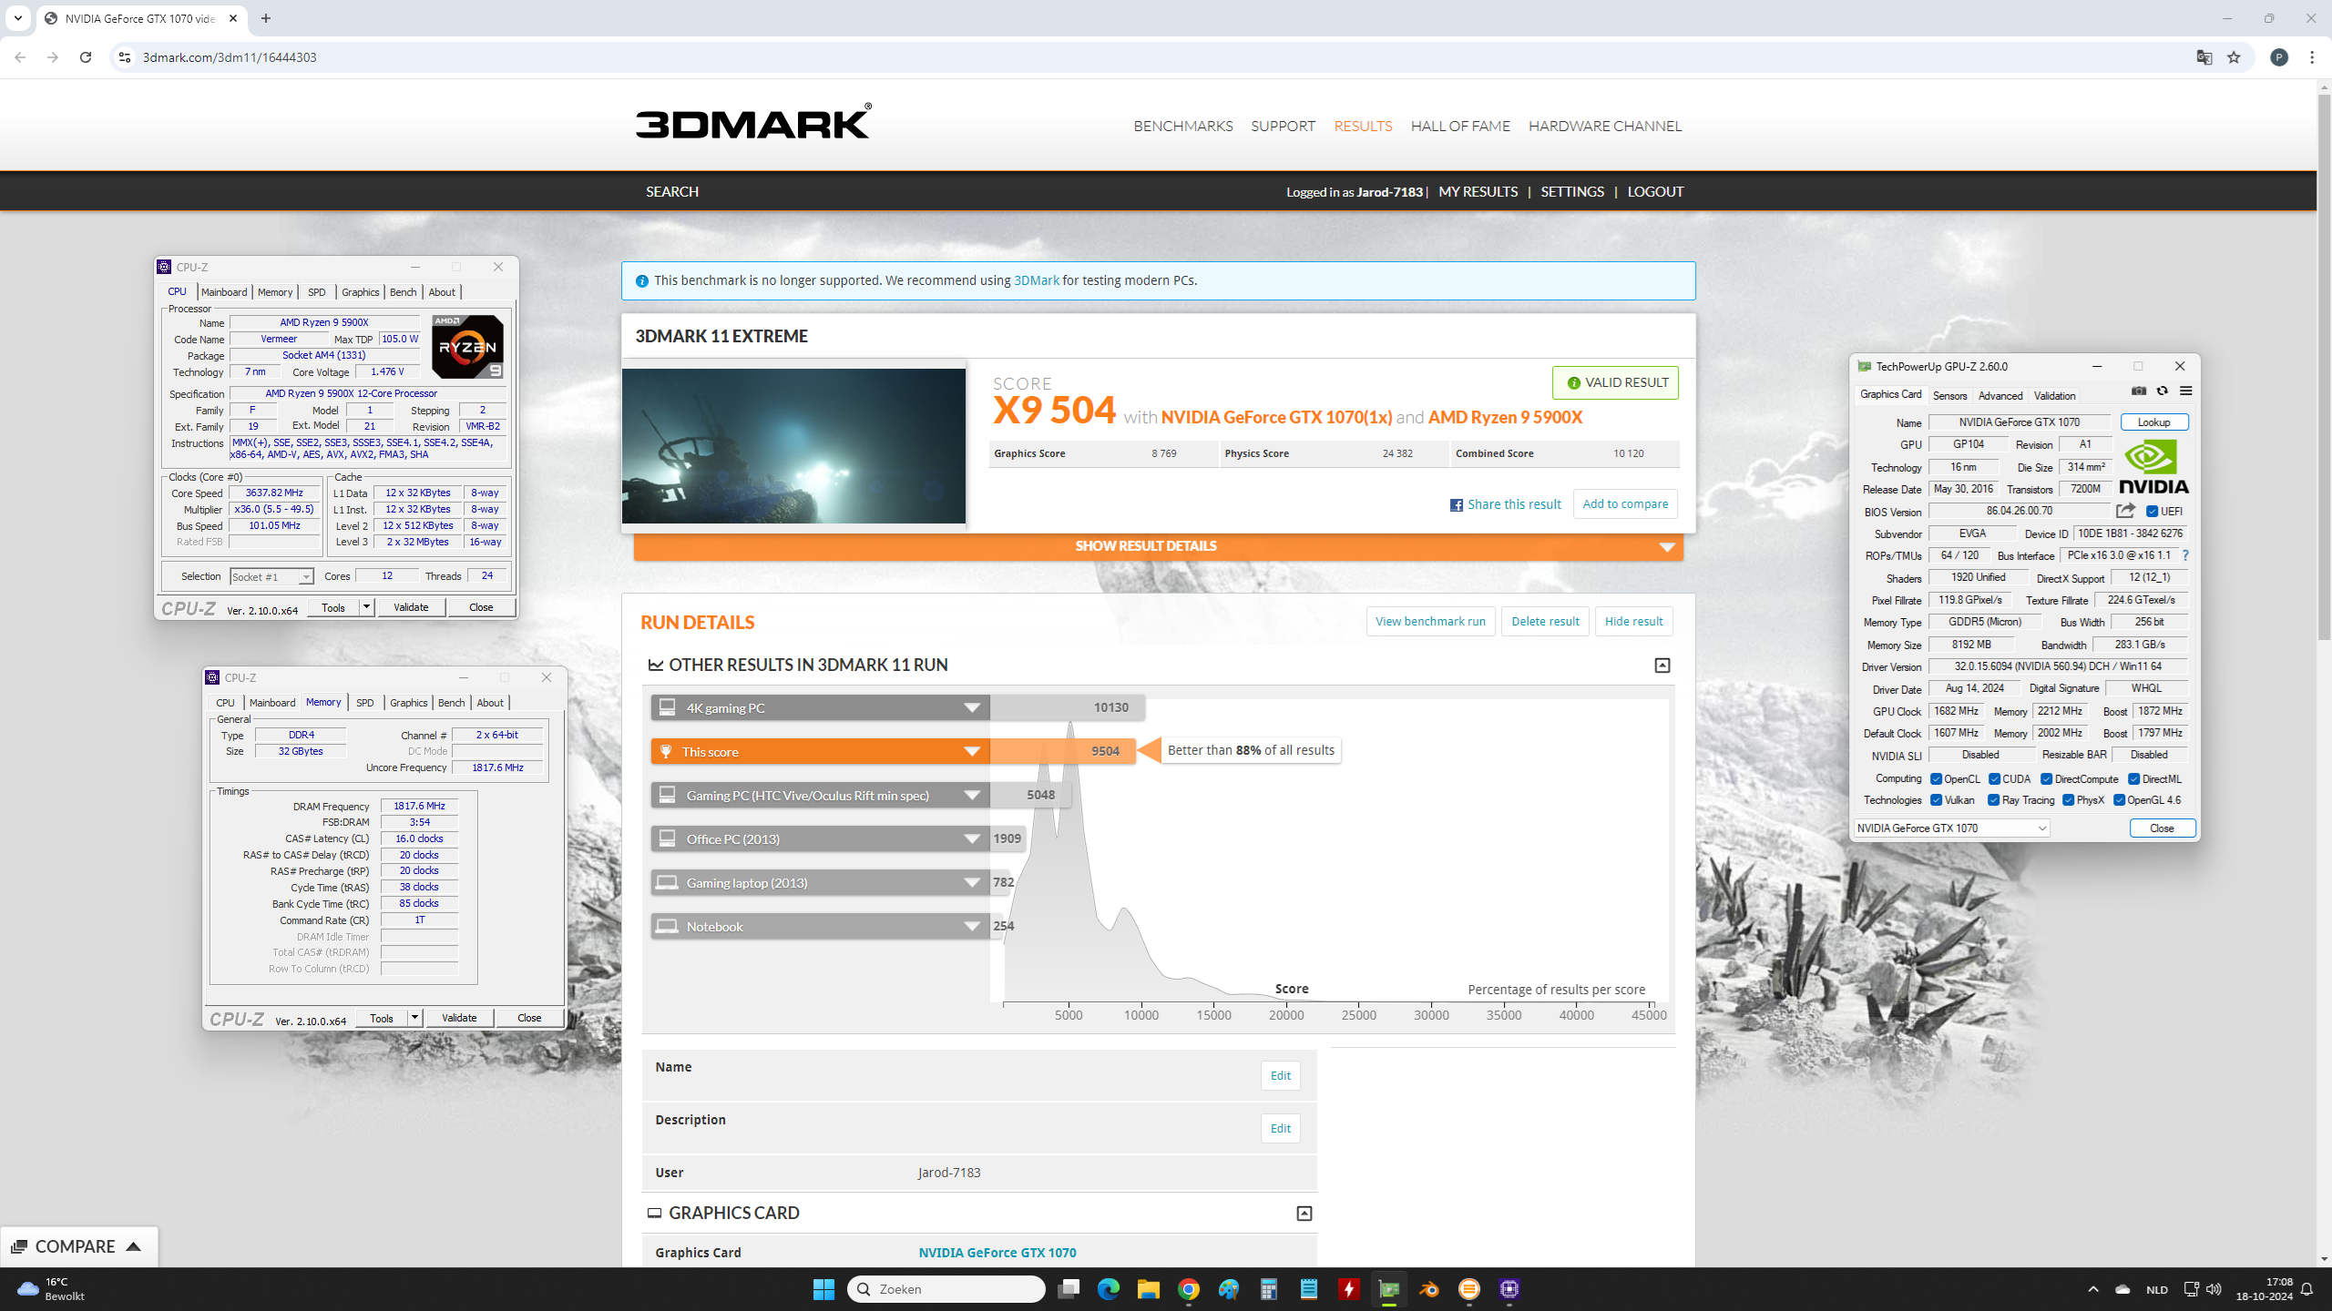Switch to Advanced tab in GPU-Z
Viewport: 2332px width, 1311px height.
tap(2000, 396)
